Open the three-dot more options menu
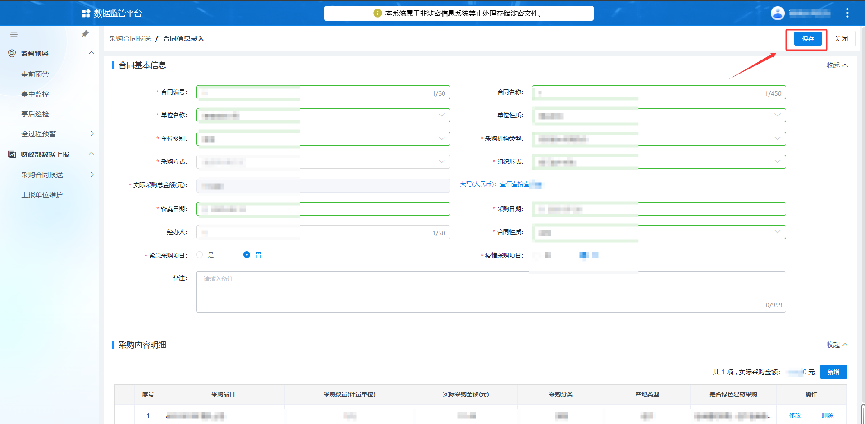Screen dimensions: 865x424 click(847, 13)
